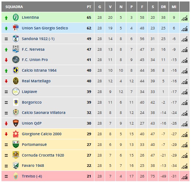Click the Union San Giorgio Sedico crest
Viewport: 191px width, 183px height.
click(x=16, y=28)
